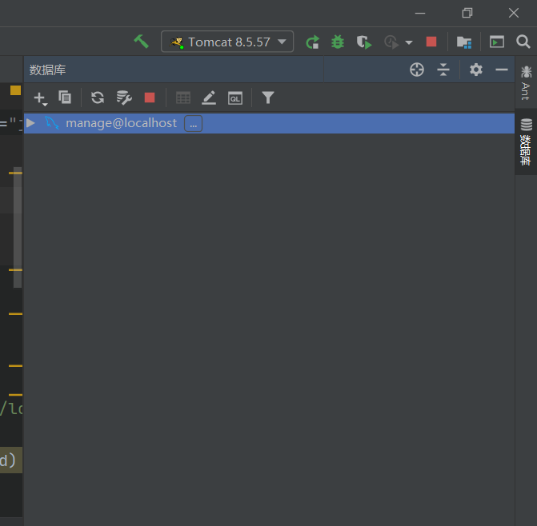
Task: Open data source properties icon
Action: [124, 98]
